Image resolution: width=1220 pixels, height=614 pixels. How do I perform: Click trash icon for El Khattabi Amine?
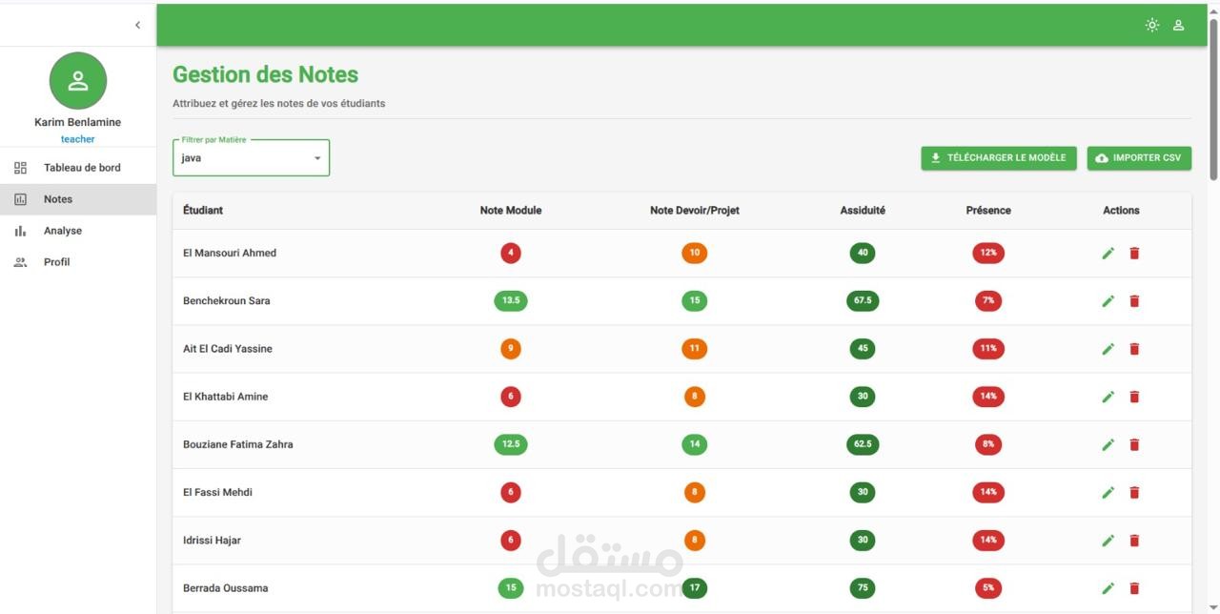[x=1134, y=397]
